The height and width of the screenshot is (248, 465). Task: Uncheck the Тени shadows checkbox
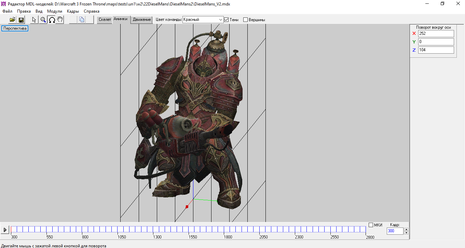226,20
